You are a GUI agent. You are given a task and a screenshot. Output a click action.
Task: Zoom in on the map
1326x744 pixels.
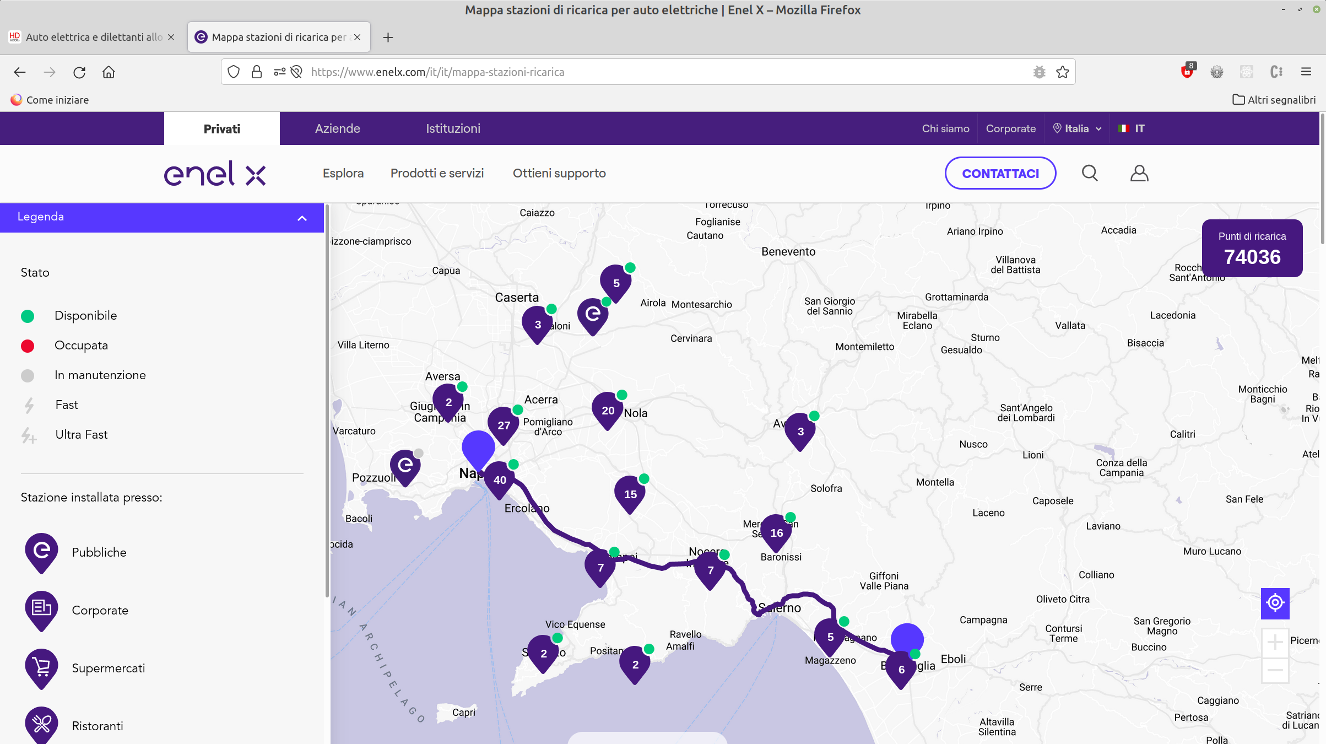coord(1275,642)
